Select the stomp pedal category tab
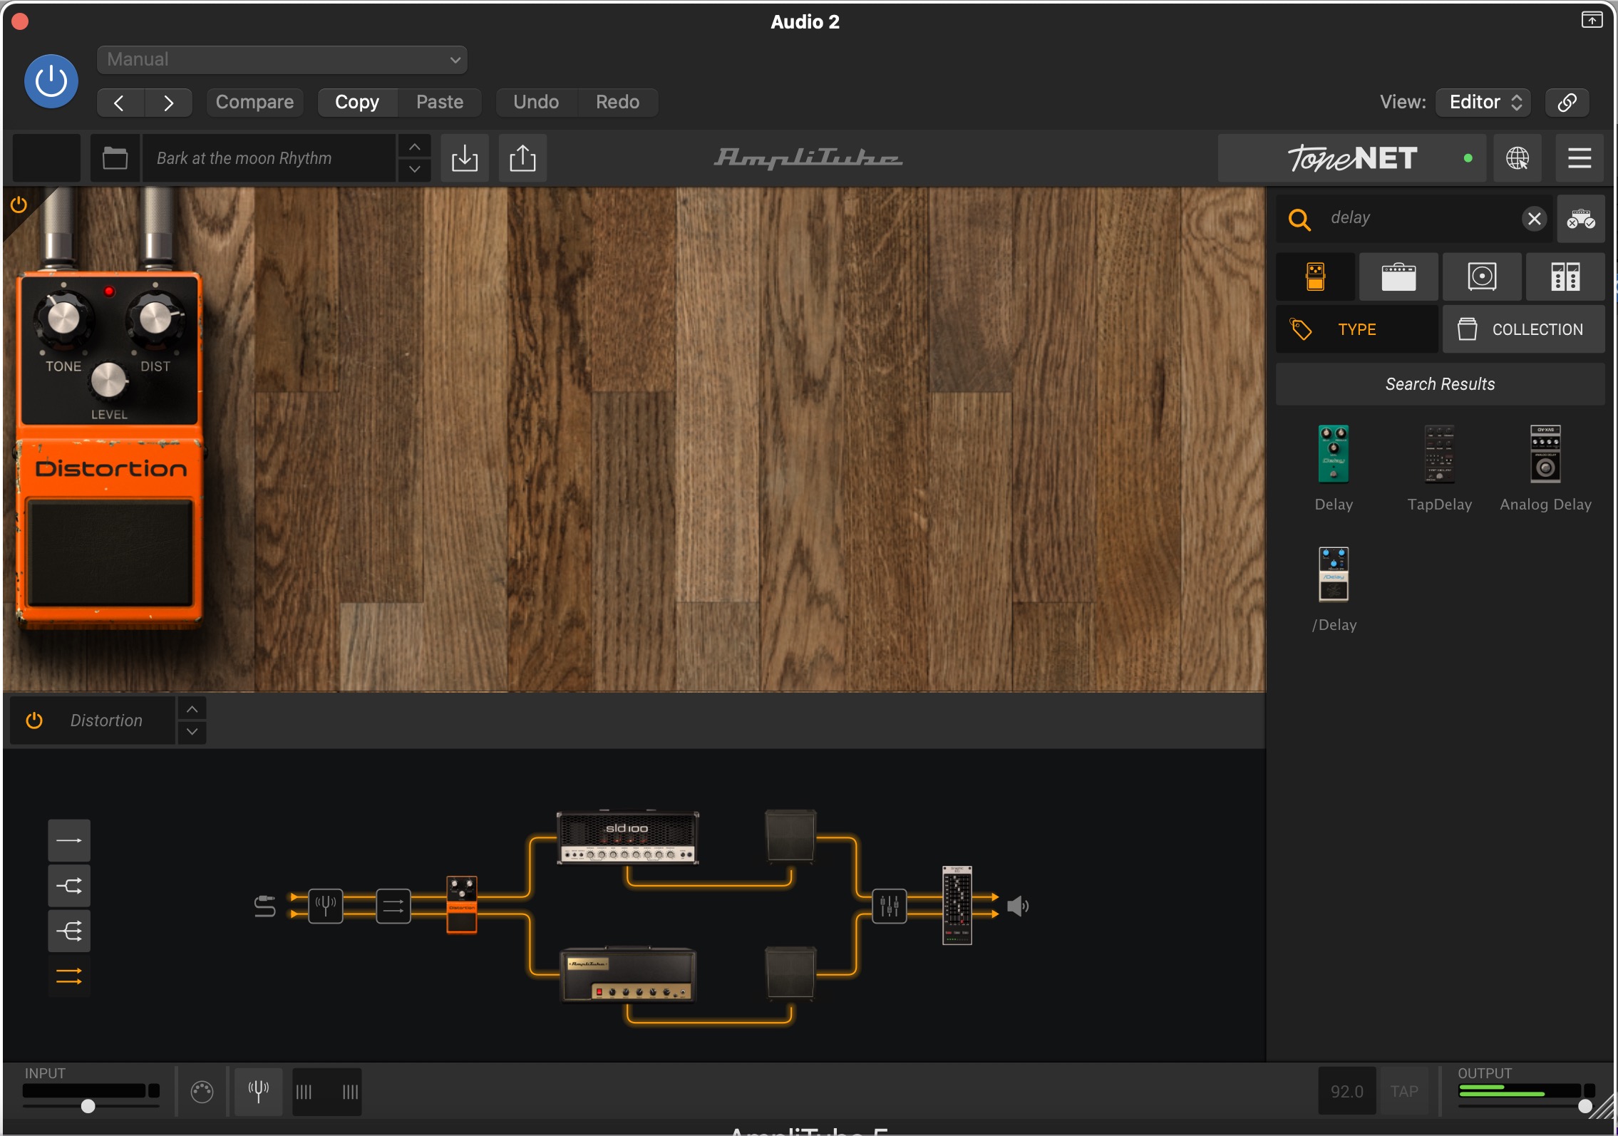This screenshot has height=1136, width=1618. (1316, 277)
